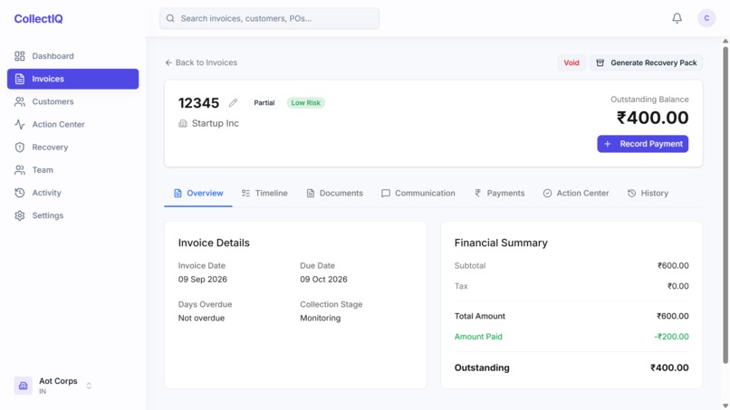Click the "Monitoring" collection stage value

pyautogui.click(x=321, y=318)
